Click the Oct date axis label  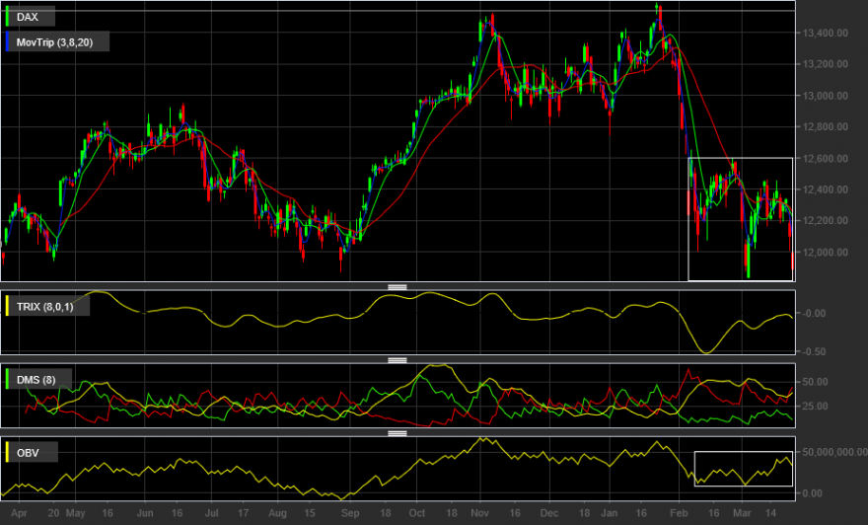click(x=417, y=513)
